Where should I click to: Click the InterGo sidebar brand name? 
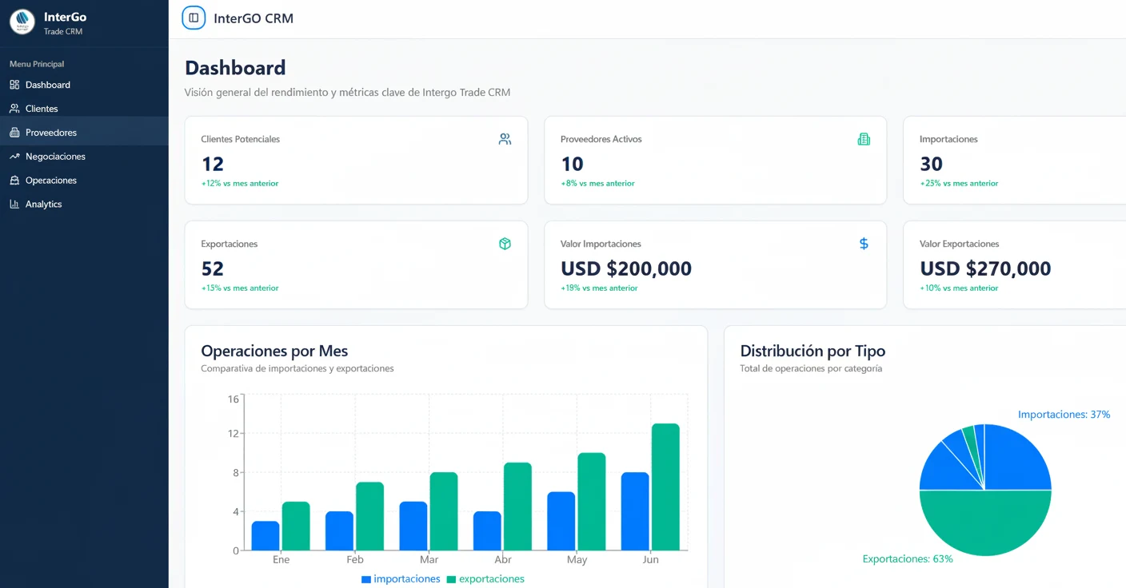click(x=65, y=17)
